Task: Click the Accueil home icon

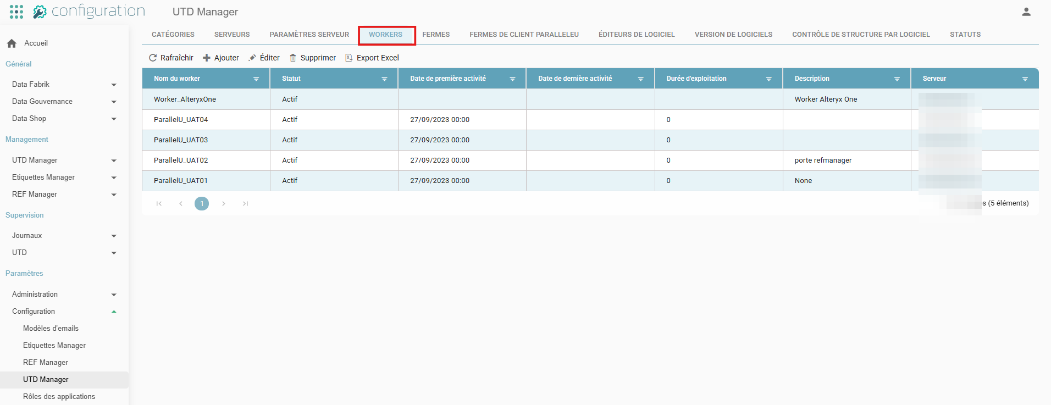Action: [12, 43]
